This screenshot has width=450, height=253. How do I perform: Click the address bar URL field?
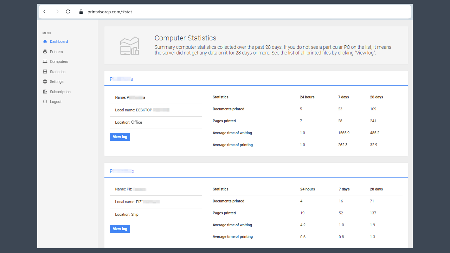click(211, 12)
